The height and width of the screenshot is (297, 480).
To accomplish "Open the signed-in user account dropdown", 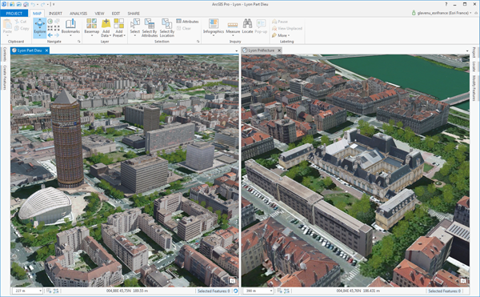I will pyautogui.click(x=442, y=13).
